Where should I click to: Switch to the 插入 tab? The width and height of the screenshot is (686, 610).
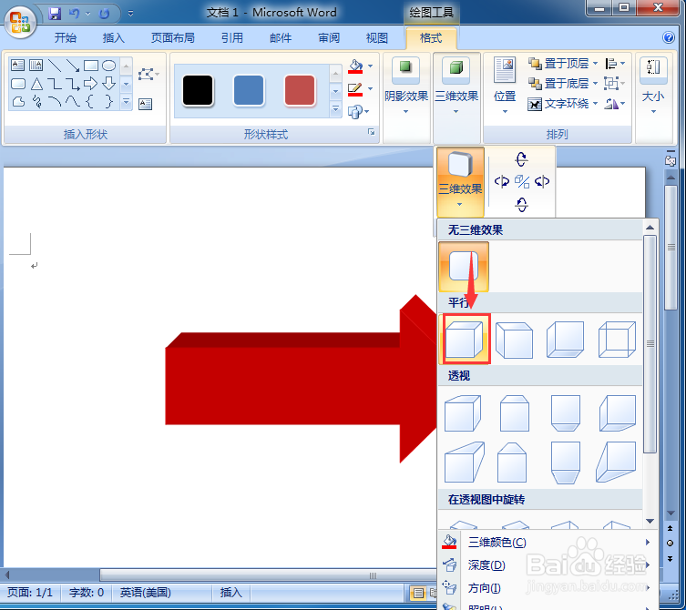113,38
